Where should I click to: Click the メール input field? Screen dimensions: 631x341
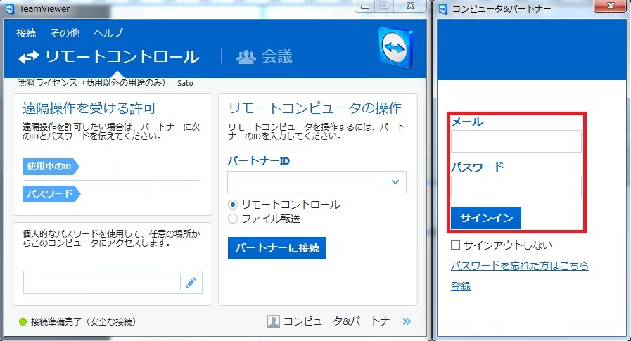(516, 141)
